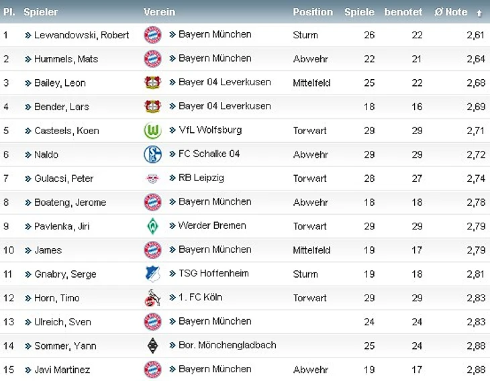This screenshot has width=490, height=381.
Task: Open the Werder Bremen club link
Action: click(212, 225)
